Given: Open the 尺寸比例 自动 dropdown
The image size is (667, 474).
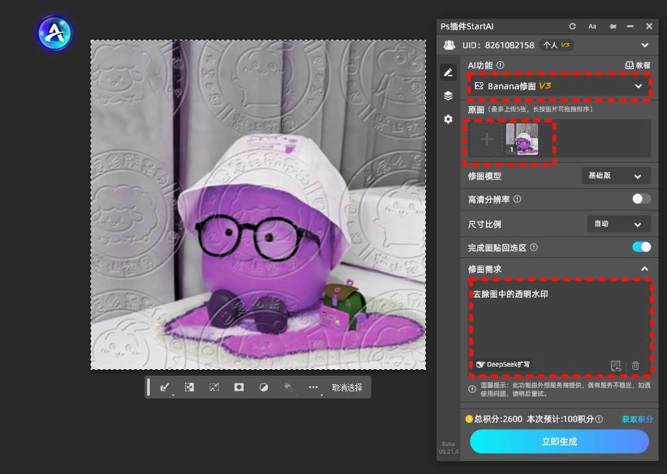Looking at the screenshot, I should point(618,224).
